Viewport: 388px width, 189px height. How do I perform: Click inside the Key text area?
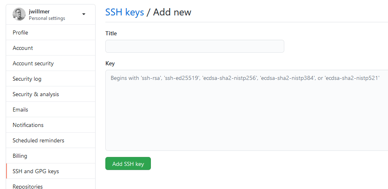click(x=247, y=110)
